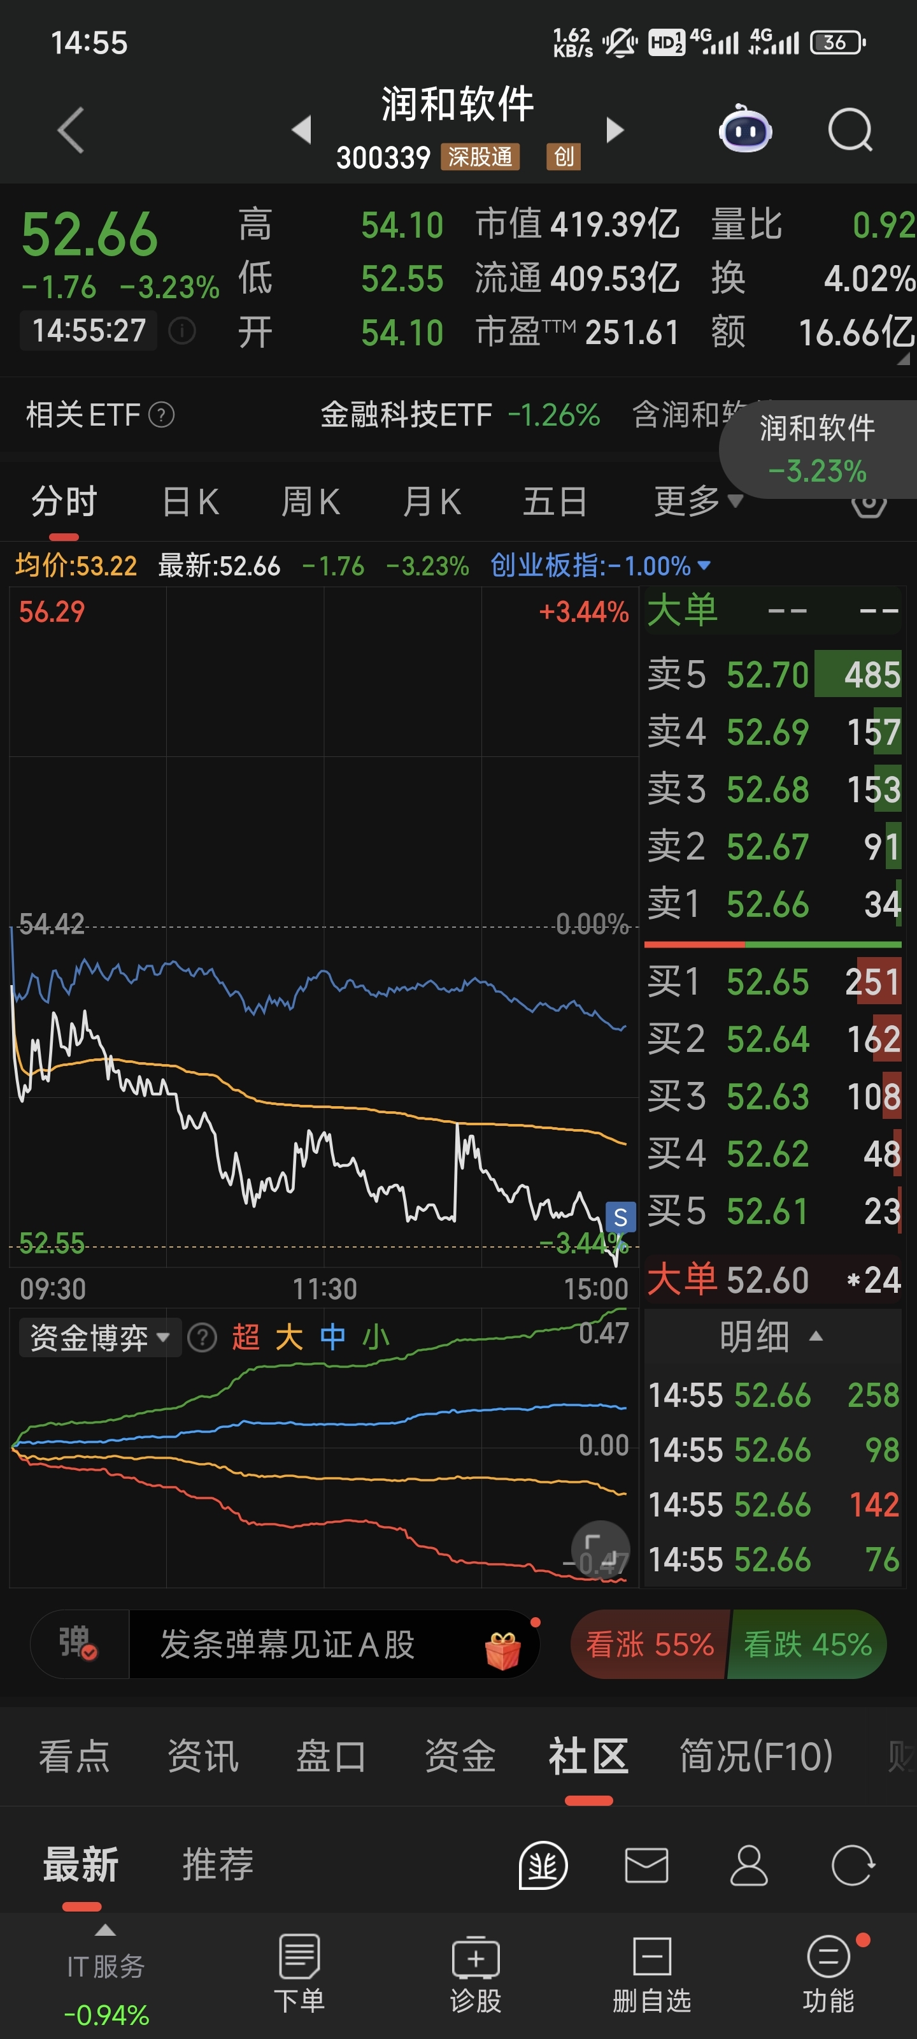
Task: Open the 资金 tab
Action: point(460,1755)
